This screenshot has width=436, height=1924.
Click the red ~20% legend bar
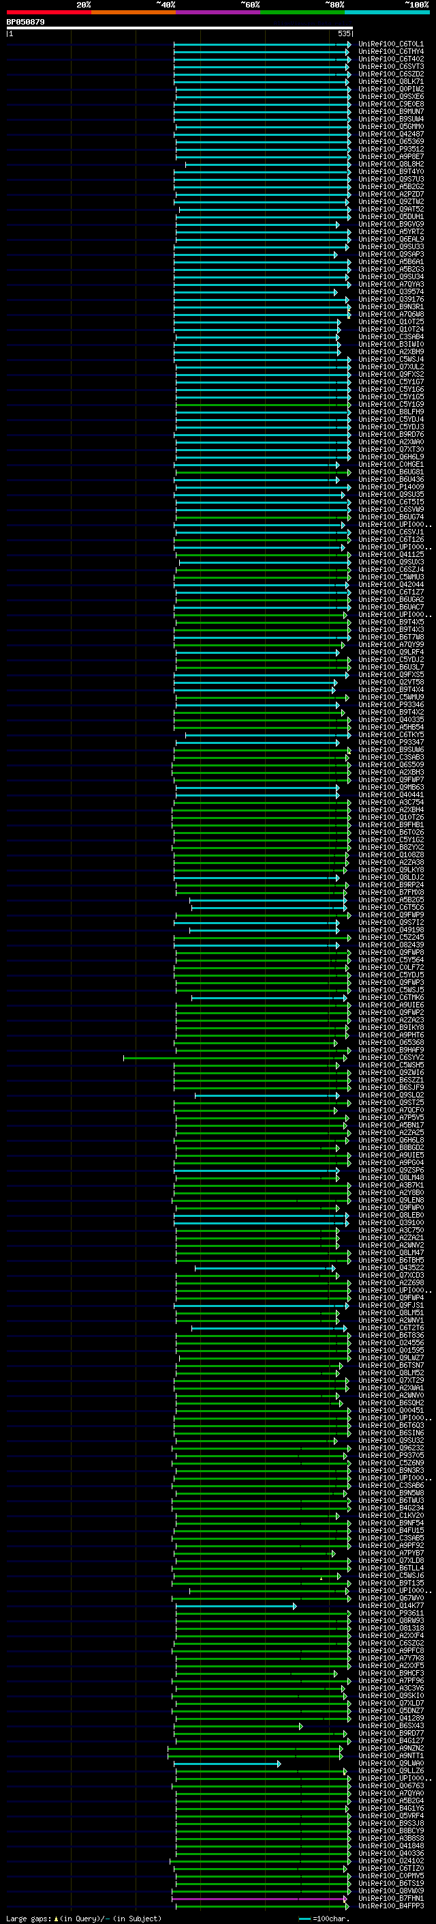point(48,13)
